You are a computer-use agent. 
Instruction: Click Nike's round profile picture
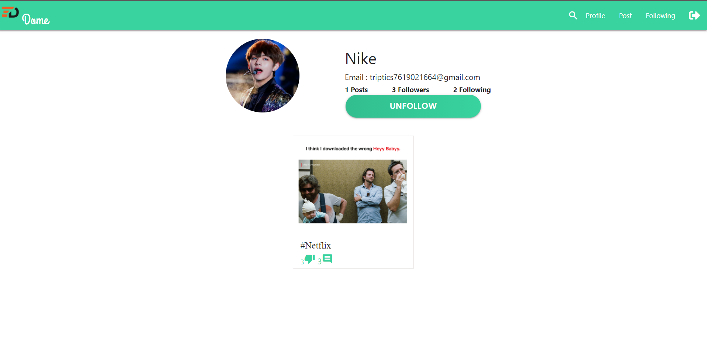(263, 76)
